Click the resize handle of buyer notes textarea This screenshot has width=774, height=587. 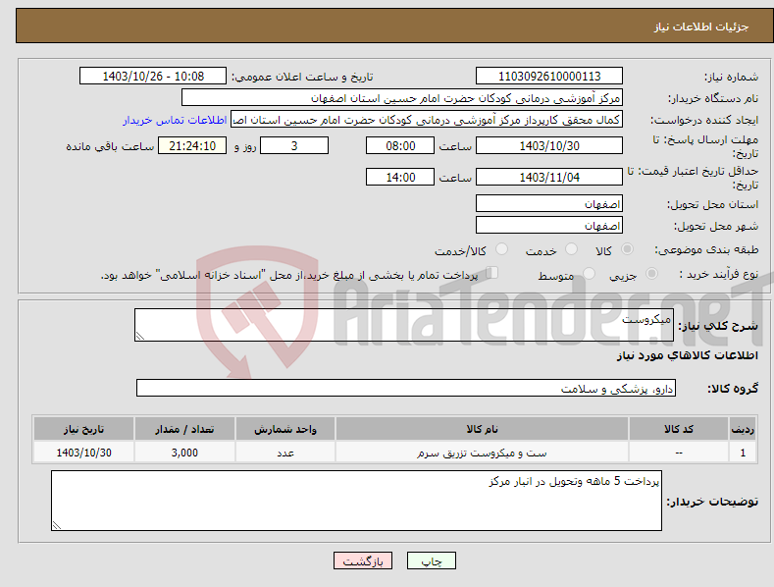click(x=57, y=525)
